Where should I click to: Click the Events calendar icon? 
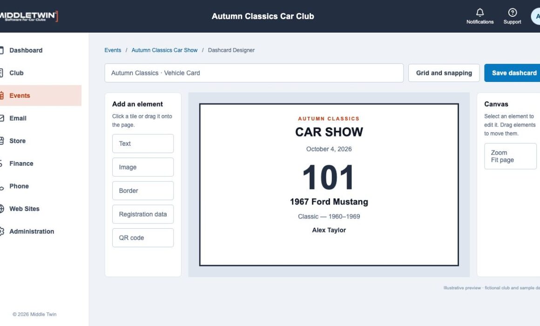1,95
